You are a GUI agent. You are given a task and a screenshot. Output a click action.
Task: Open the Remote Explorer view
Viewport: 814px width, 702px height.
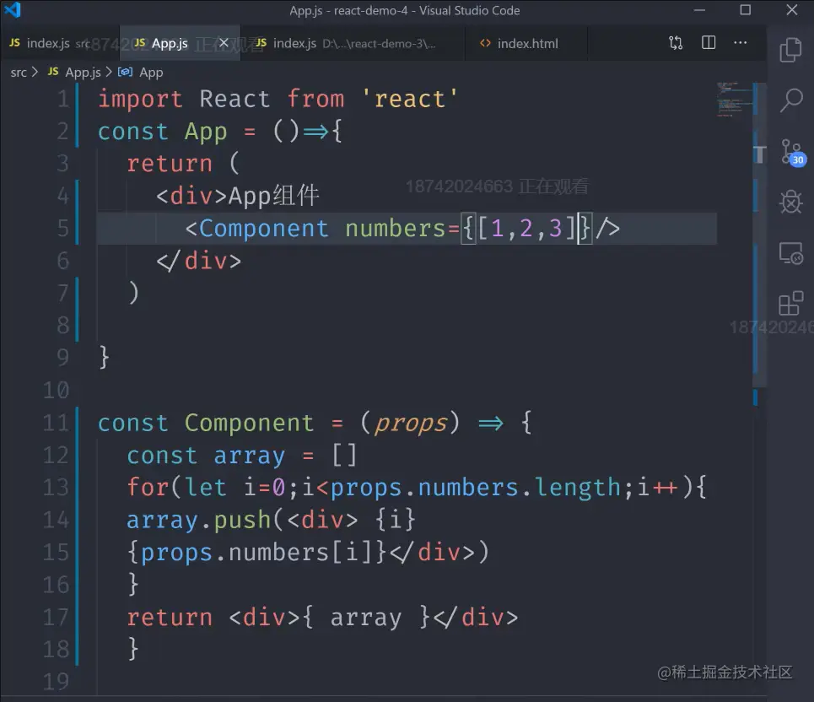point(791,253)
